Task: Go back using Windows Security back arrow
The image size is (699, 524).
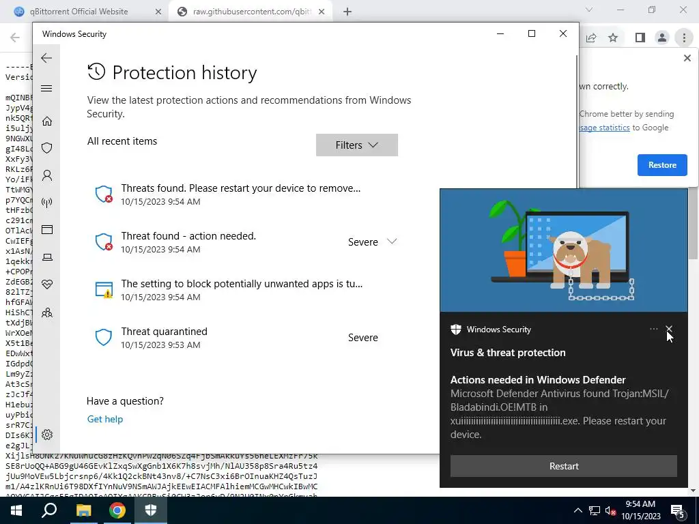Action: (46, 58)
